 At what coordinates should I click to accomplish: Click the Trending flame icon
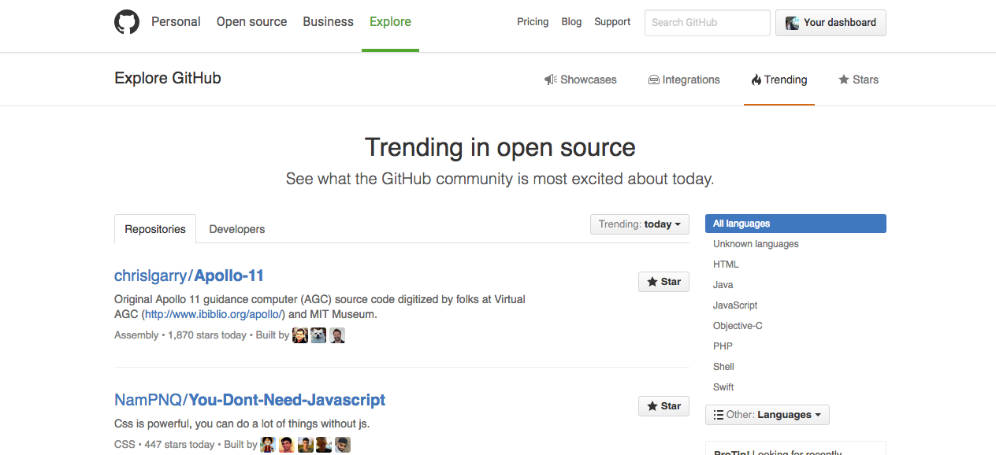pyautogui.click(x=756, y=80)
